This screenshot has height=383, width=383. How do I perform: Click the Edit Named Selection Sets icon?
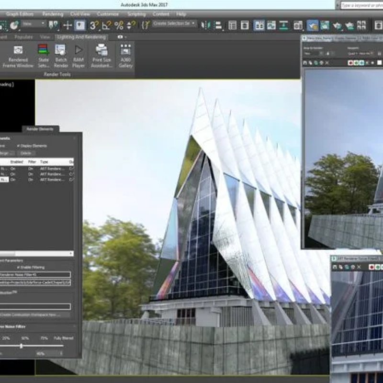[x=146, y=25]
